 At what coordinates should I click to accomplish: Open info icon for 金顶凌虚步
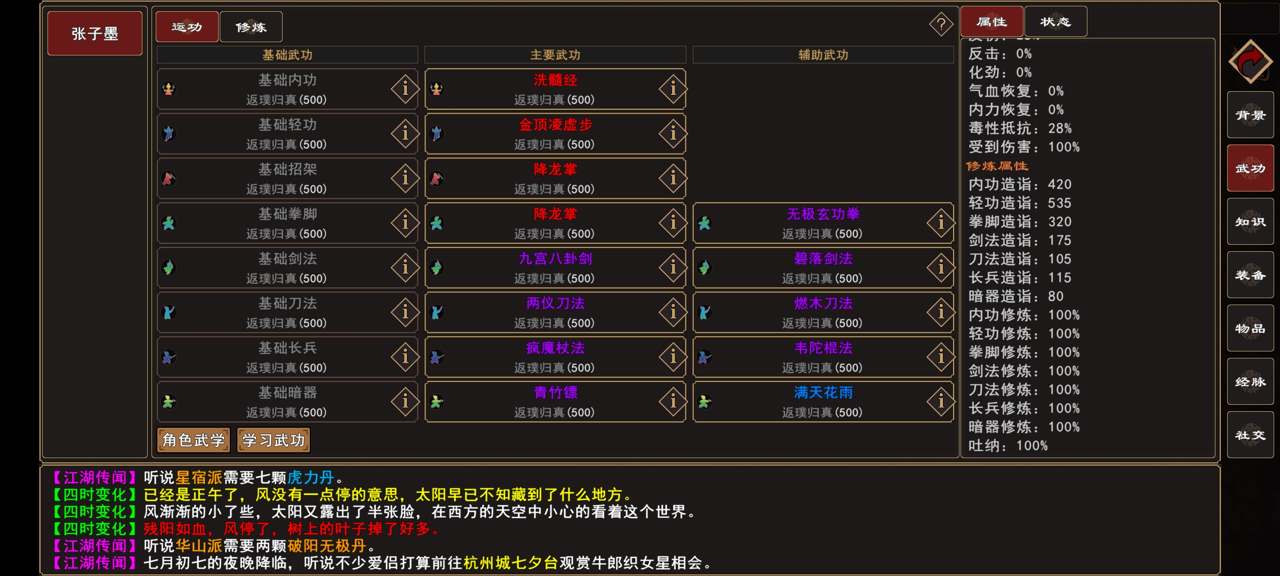[x=673, y=133]
